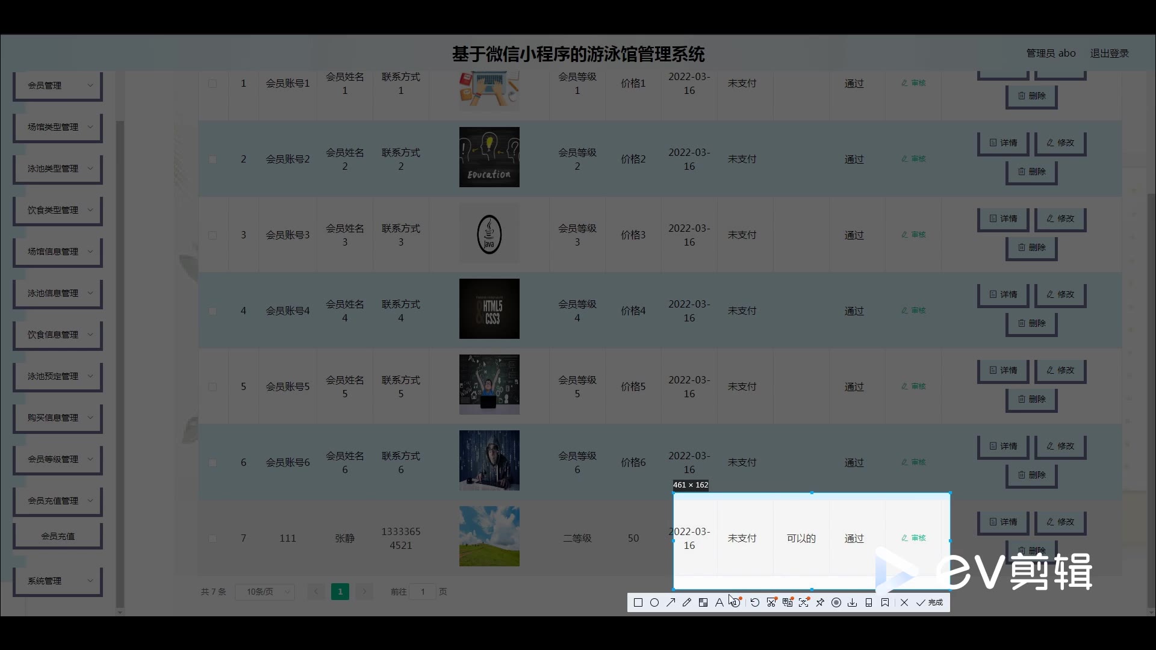Screen dimensions: 1156x650
Task: Cancel screenshot with X icon
Action: (904, 602)
